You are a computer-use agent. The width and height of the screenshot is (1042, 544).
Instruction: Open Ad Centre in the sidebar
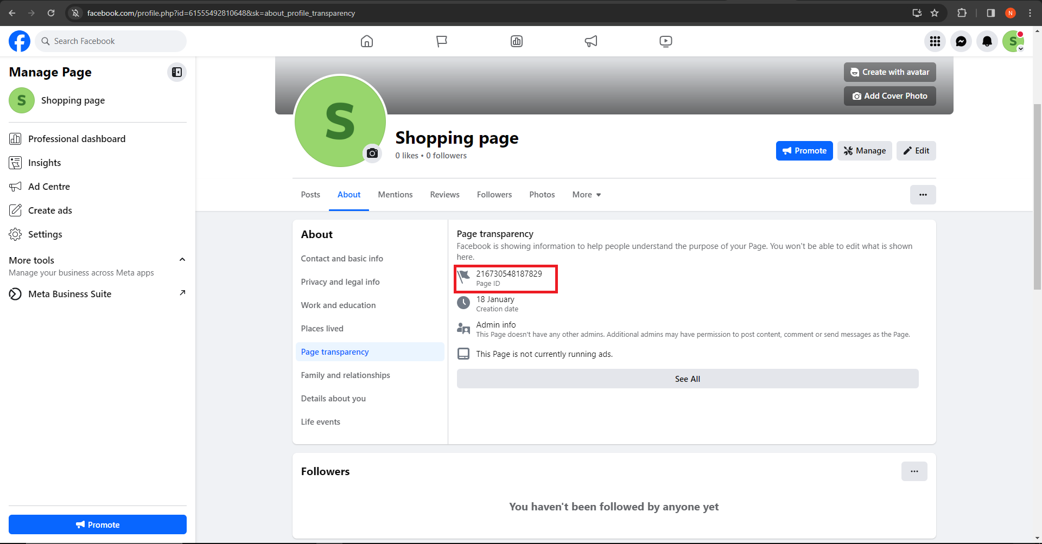point(98,187)
